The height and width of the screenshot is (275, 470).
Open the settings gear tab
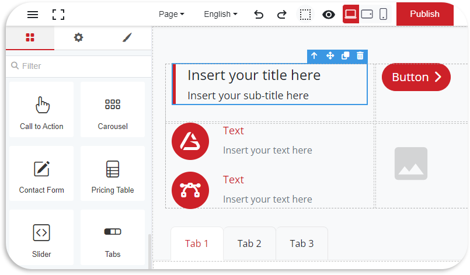point(78,38)
